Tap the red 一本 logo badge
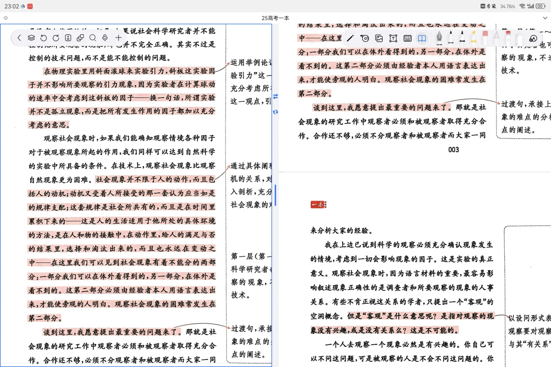 318,205
